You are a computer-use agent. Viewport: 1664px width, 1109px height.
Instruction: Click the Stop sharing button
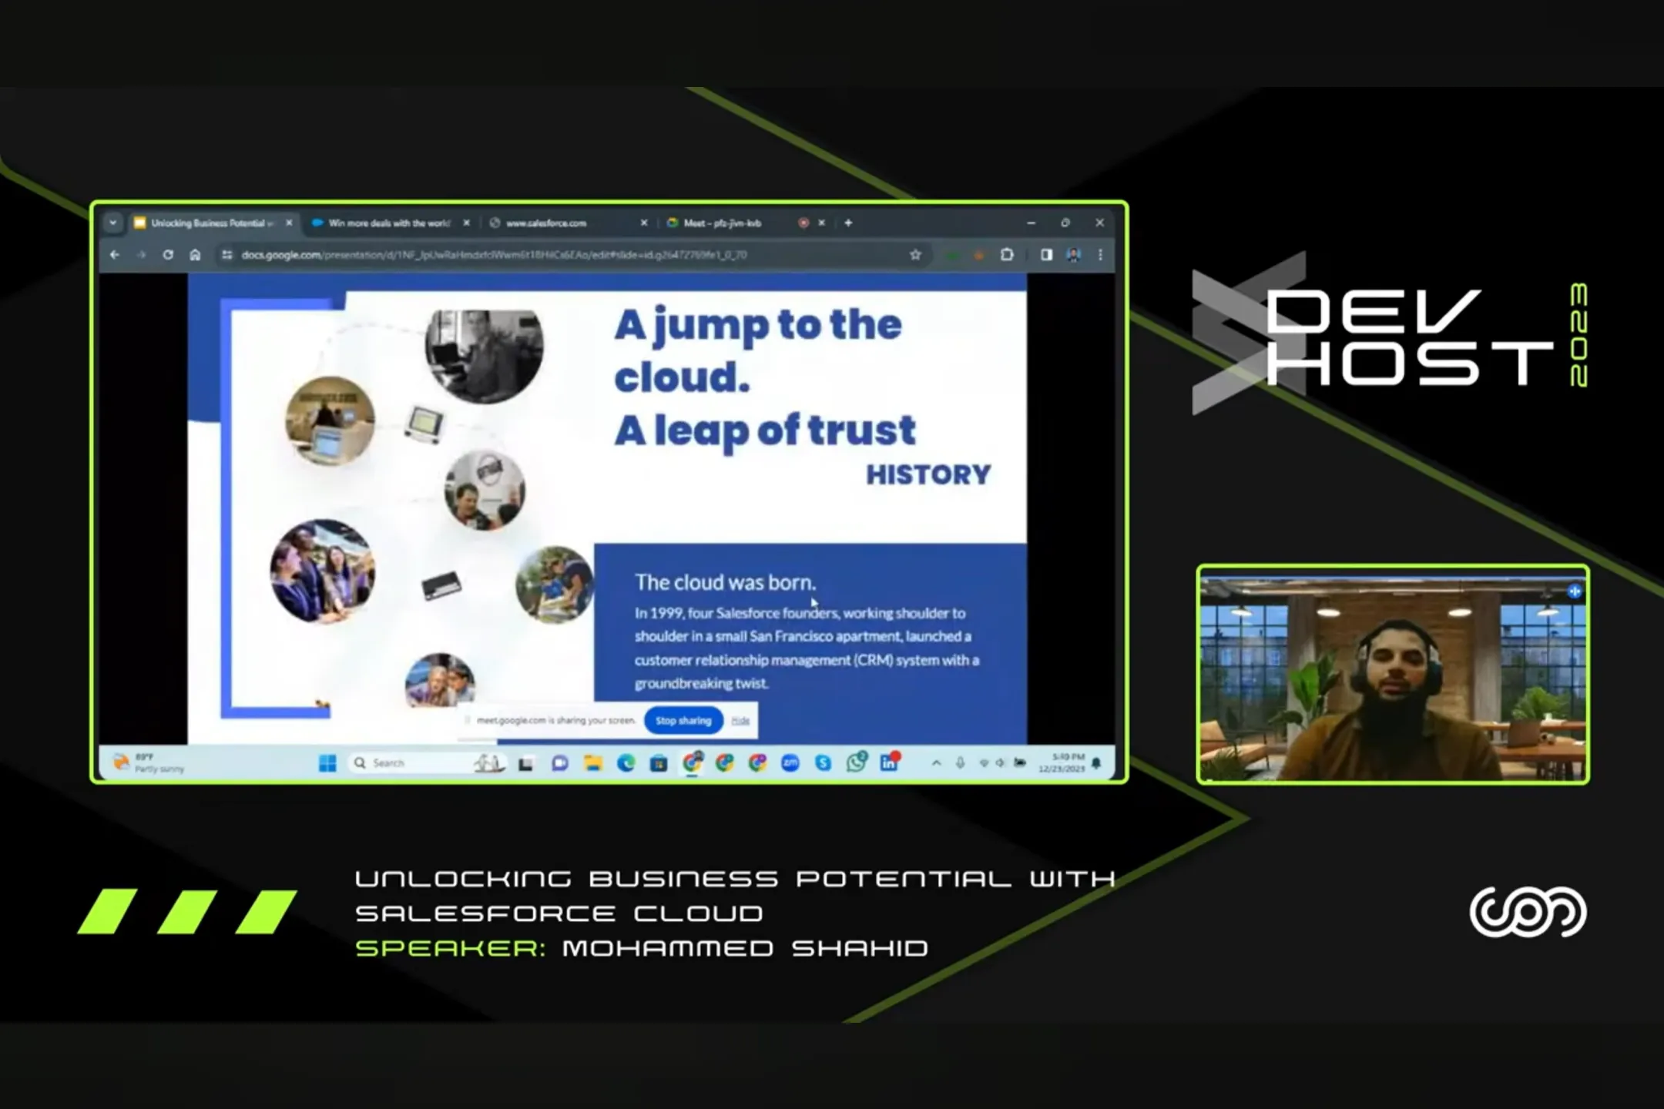coord(683,721)
